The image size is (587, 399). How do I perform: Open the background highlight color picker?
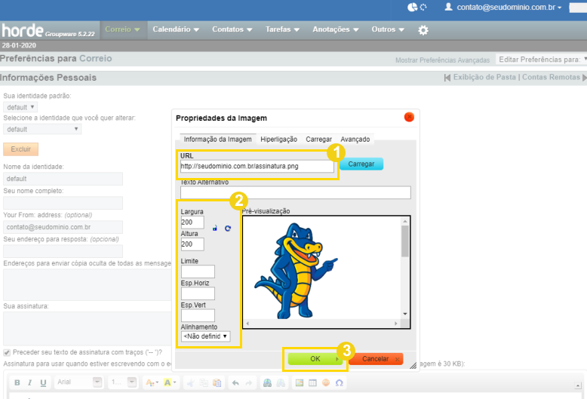tap(170, 382)
